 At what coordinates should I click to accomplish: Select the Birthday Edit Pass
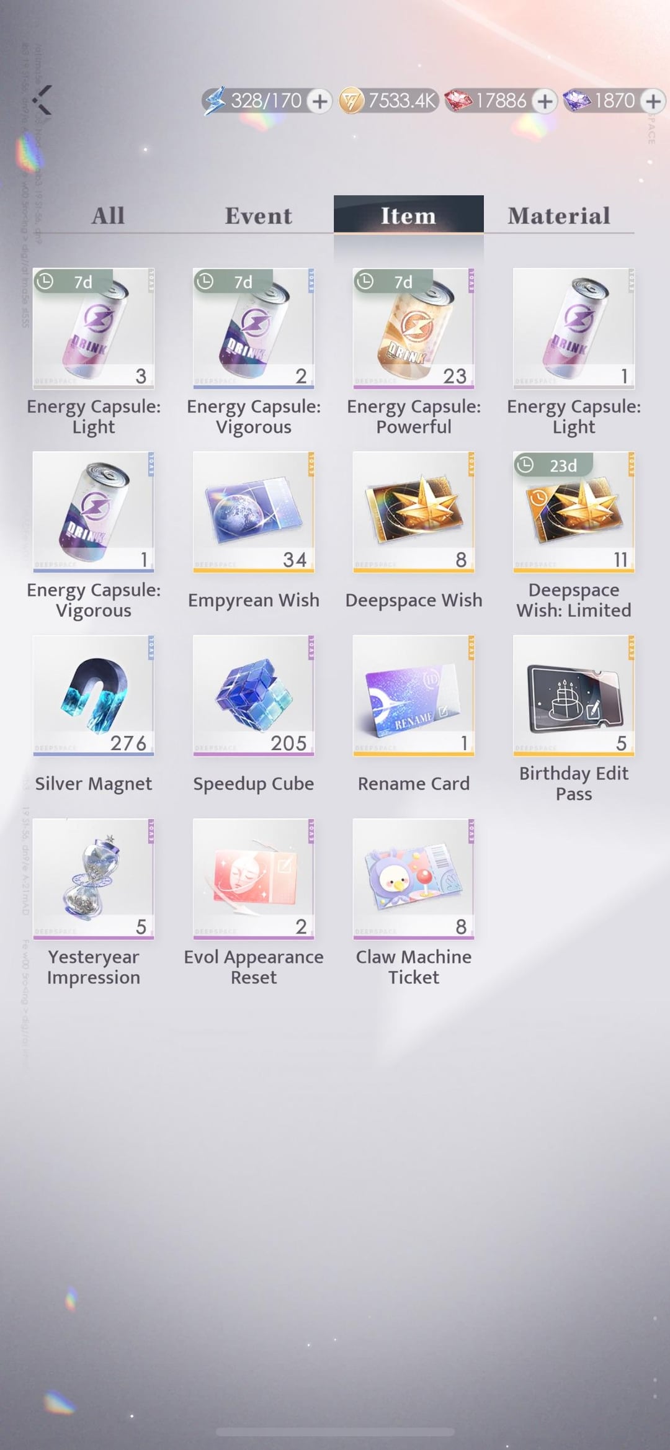pyautogui.click(x=574, y=696)
